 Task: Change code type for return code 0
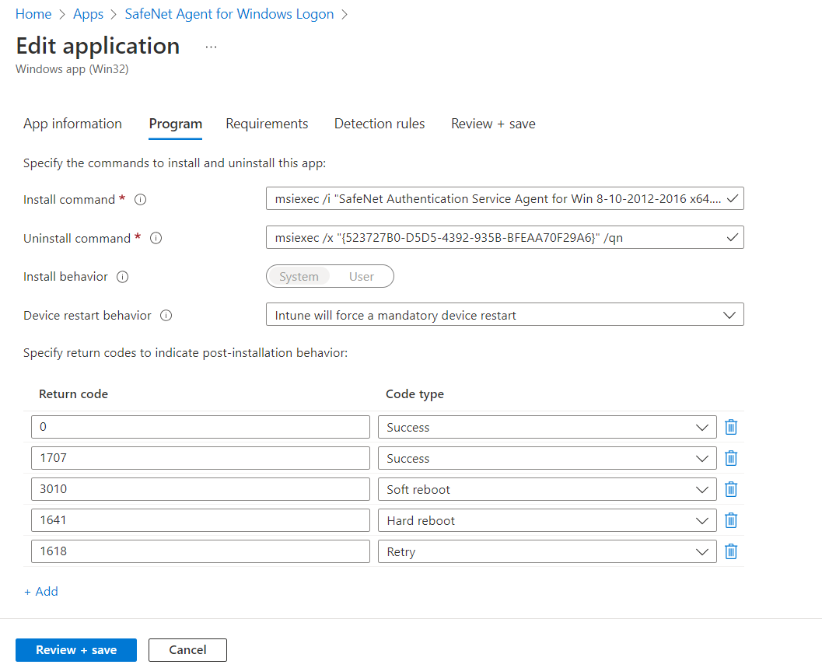547,428
